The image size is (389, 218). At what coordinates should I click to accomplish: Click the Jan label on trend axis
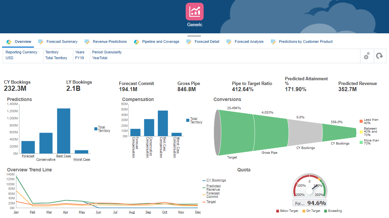tap(16, 212)
